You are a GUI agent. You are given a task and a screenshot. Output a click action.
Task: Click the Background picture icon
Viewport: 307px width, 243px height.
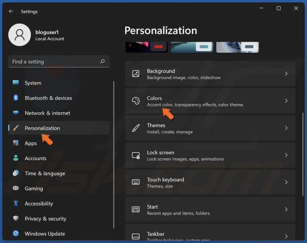coord(136,74)
